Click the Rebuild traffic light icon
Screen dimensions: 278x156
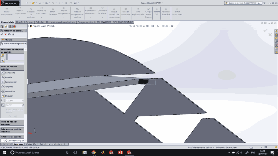[66, 3]
